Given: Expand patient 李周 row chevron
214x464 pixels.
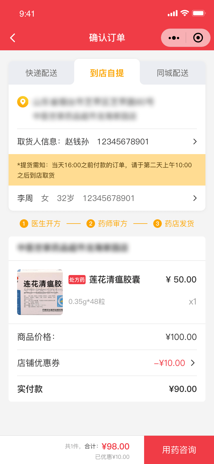Looking at the screenshot, I should [195, 198].
